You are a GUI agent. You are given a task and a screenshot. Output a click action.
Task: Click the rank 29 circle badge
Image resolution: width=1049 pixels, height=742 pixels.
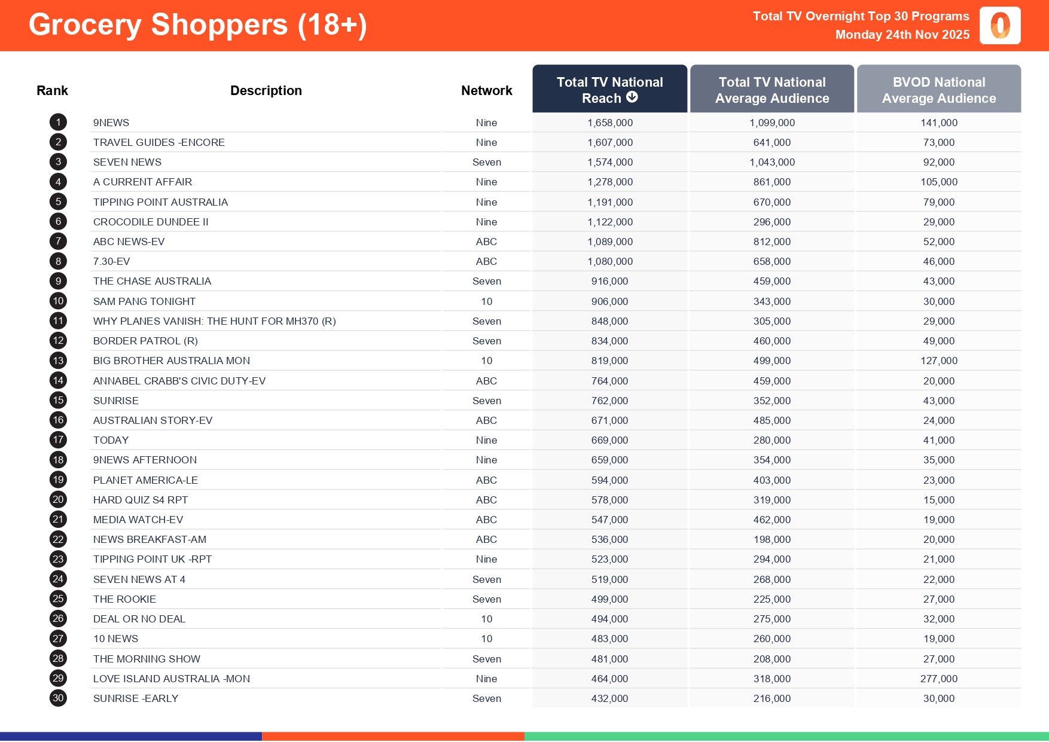point(58,679)
